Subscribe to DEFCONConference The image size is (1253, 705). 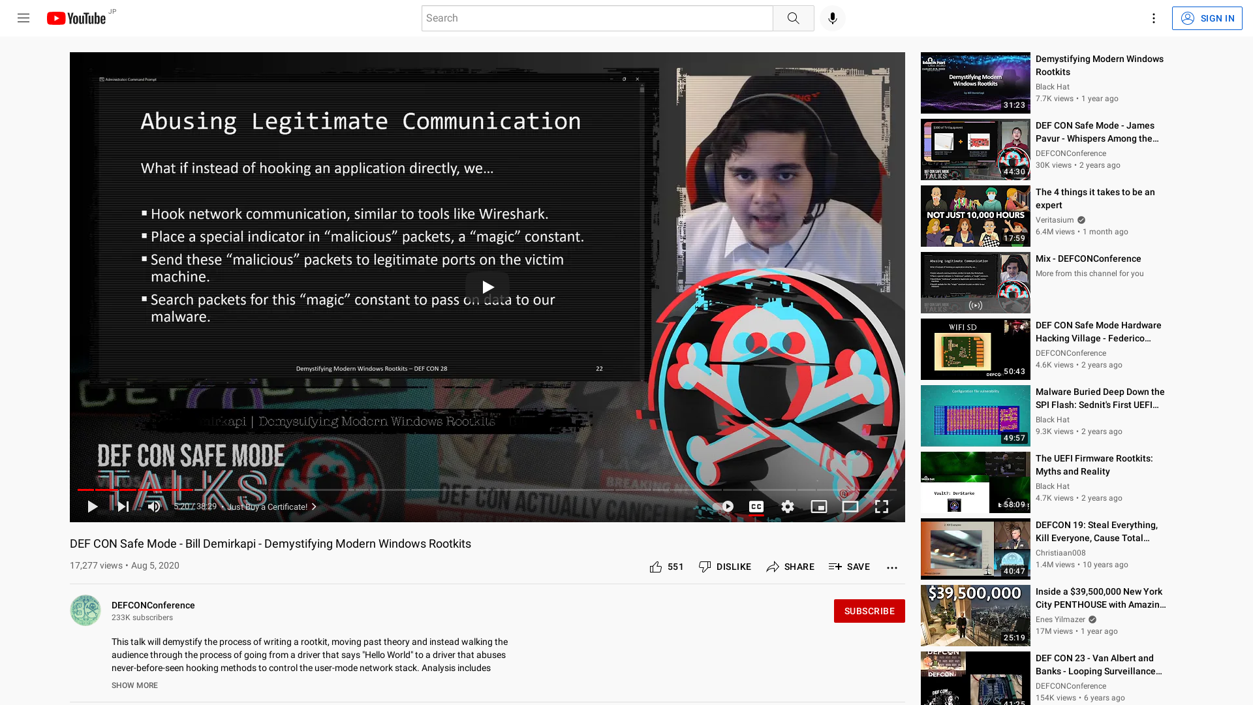point(869,611)
